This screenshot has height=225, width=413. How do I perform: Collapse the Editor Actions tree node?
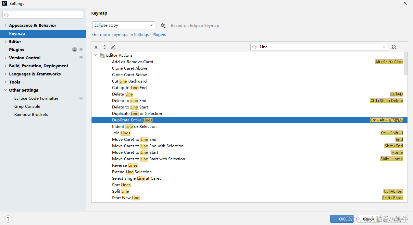pos(95,55)
